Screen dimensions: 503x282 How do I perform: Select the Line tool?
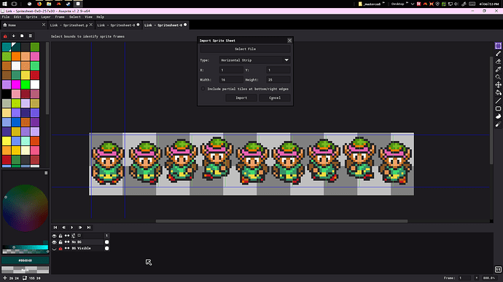[x=498, y=101]
